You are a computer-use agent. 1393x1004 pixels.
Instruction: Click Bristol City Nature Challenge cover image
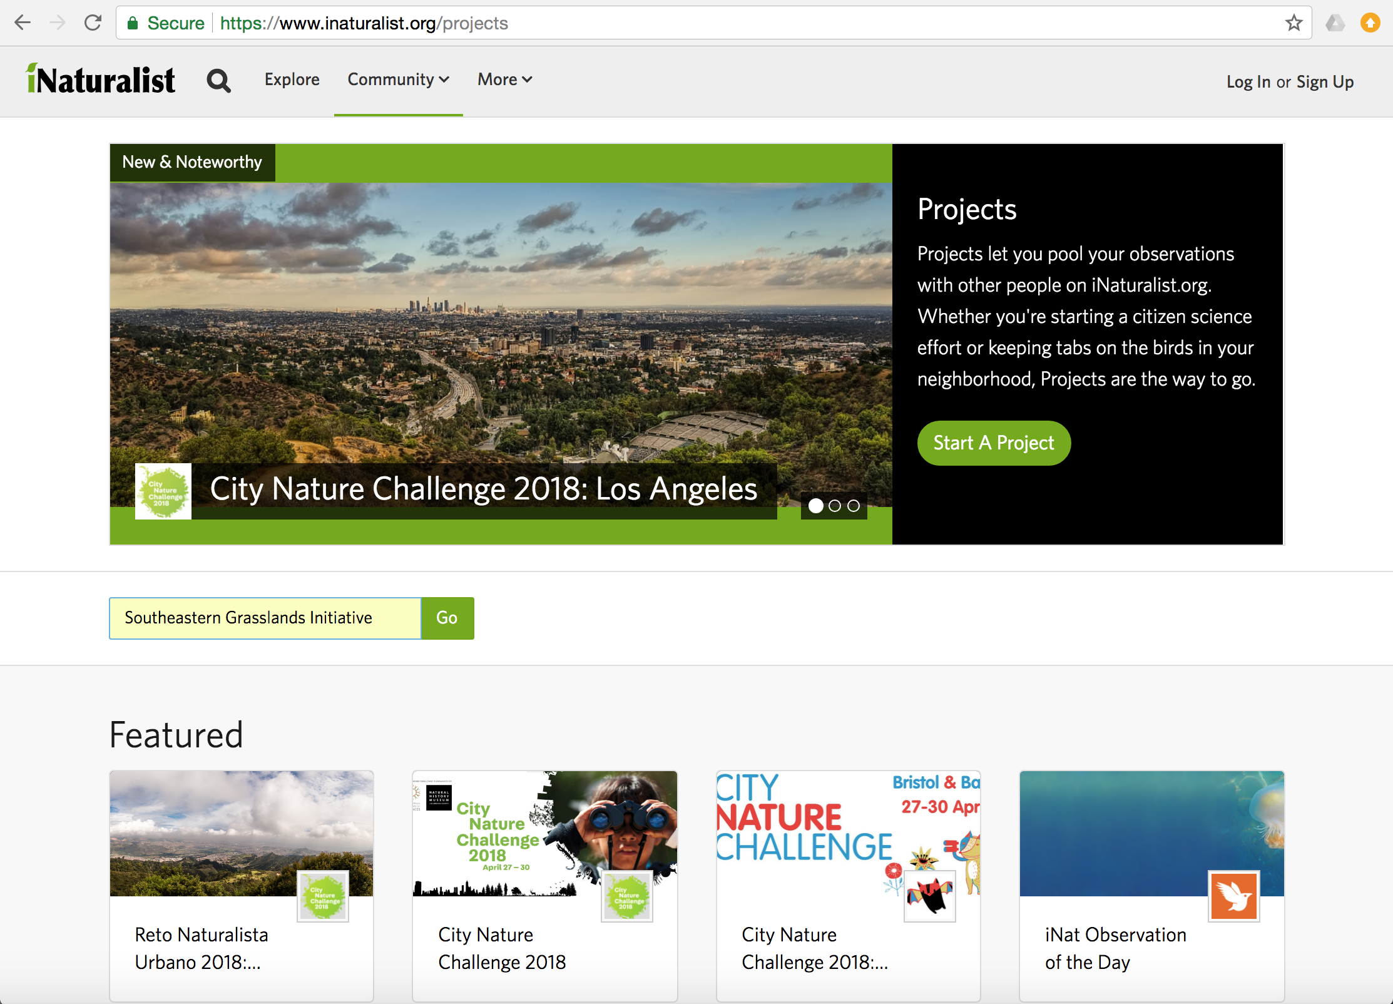(x=848, y=833)
